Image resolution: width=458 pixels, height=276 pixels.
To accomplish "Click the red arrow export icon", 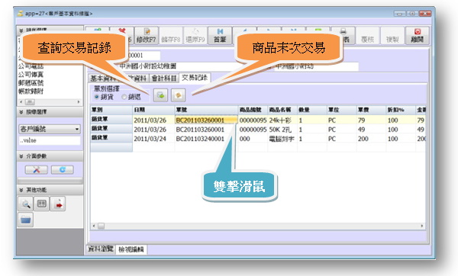I will [x=58, y=204].
